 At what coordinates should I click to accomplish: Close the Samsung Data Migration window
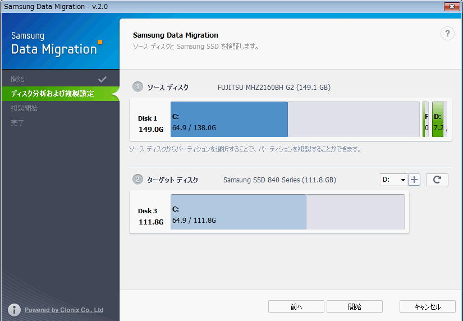pyautogui.click(x=452, y=6)
